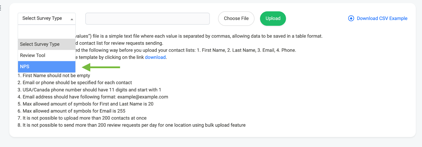This screenshot has width=422, height=147.
Task: Open the Select Survey Type combo box
Action: tap(46, 18)
